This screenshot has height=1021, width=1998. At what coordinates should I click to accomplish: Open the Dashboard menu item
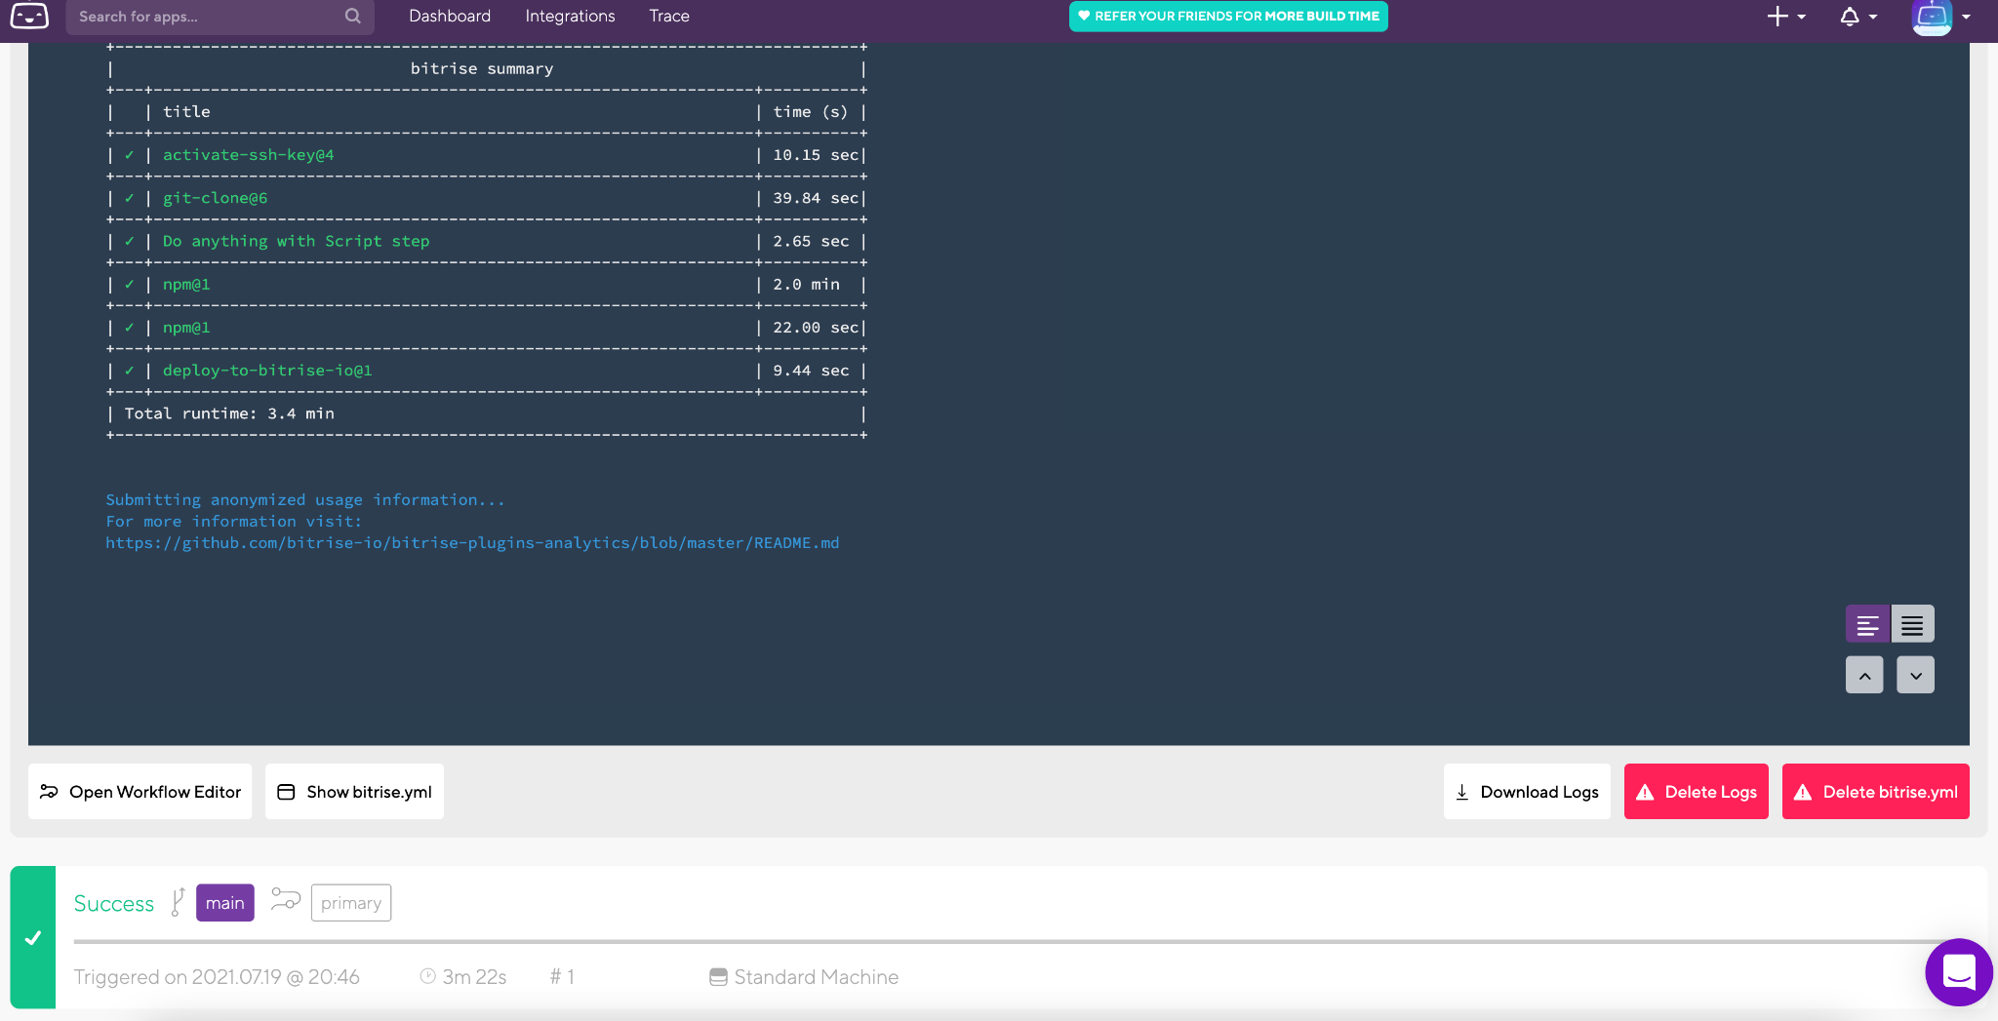tap(450, 17)
